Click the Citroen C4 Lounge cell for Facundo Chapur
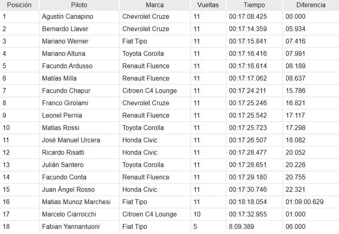This screenshot has height=234, width=339. click(x=155, y=90)
